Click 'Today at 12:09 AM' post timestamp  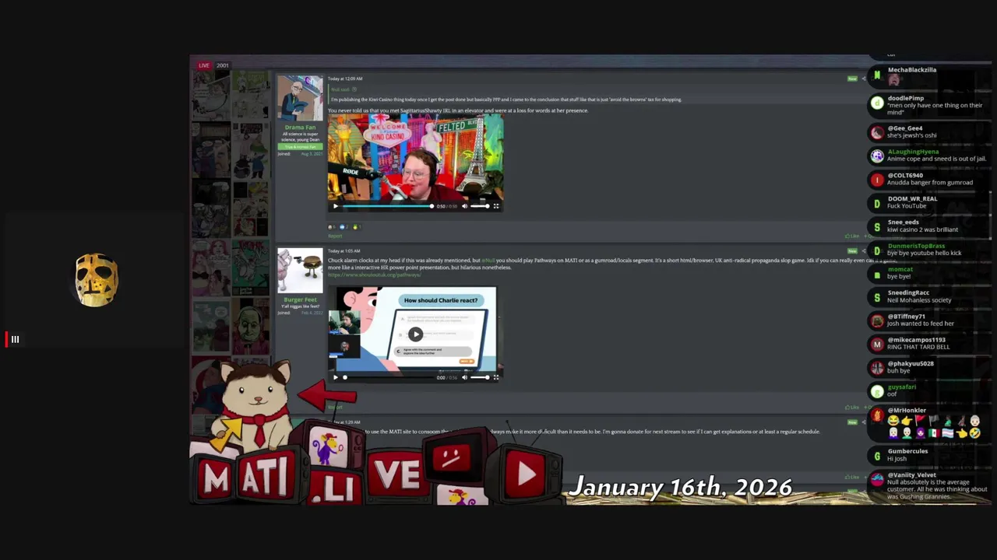point(345,79)
